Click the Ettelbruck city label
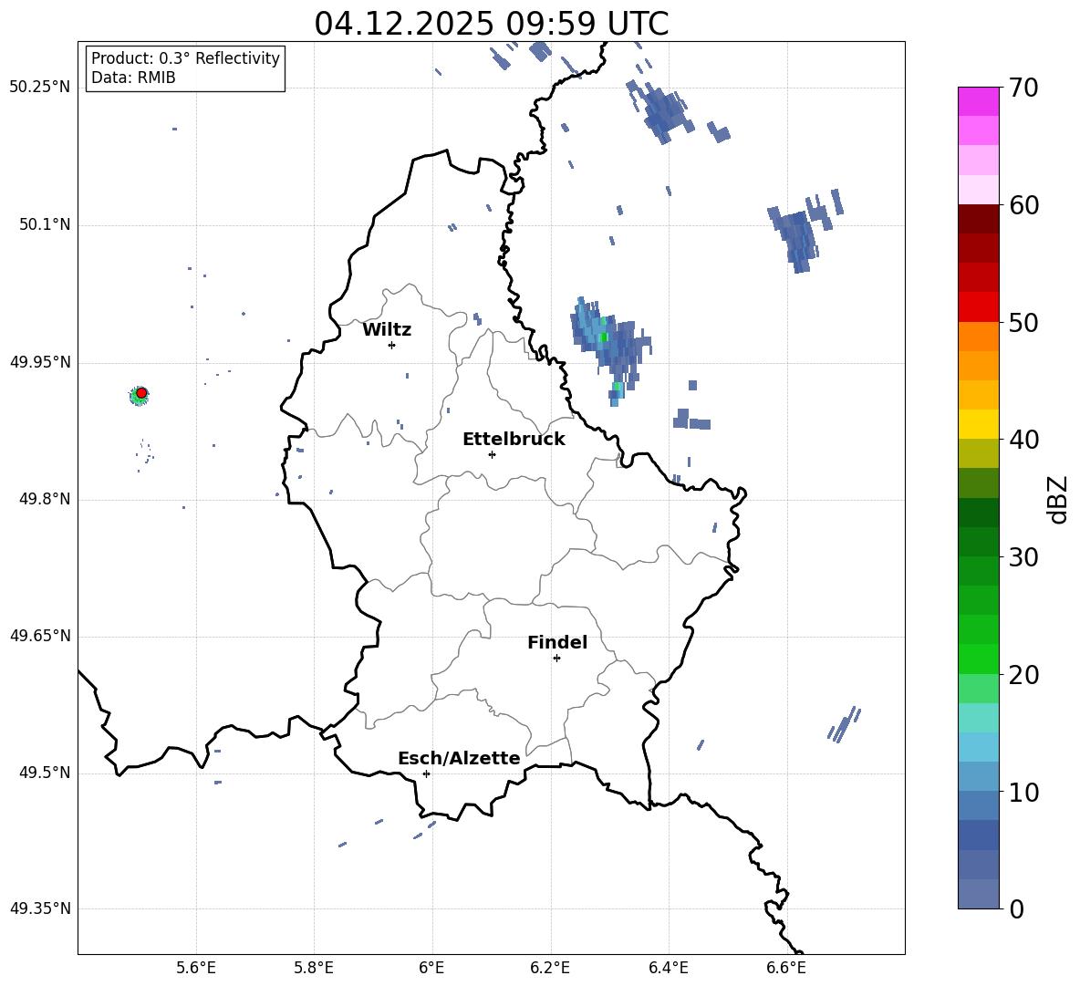Screen dimensions: 1080x986 [514, 440]
